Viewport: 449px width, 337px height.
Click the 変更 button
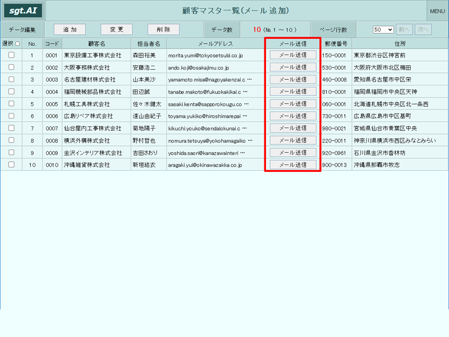tap(117, 29)
